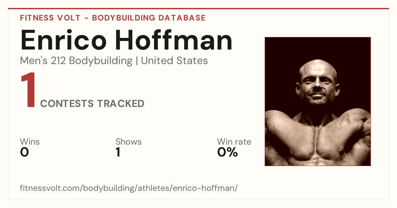Click the shoulder tattoo in the photo
397x208 pixels.
click(337, 122)
